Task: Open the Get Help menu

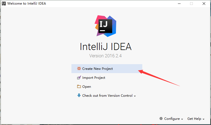Action: pyautogui.click(x=194, y=119)
